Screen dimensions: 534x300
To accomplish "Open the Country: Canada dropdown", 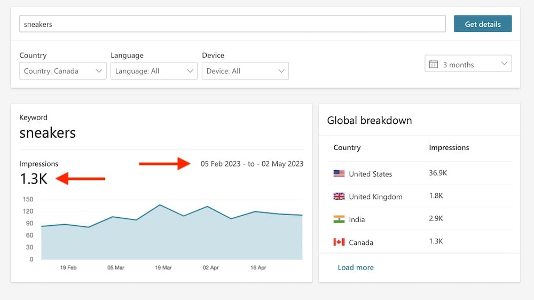I will [62, 71].
